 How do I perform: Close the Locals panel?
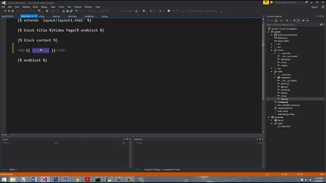click(x=130, y=139)
